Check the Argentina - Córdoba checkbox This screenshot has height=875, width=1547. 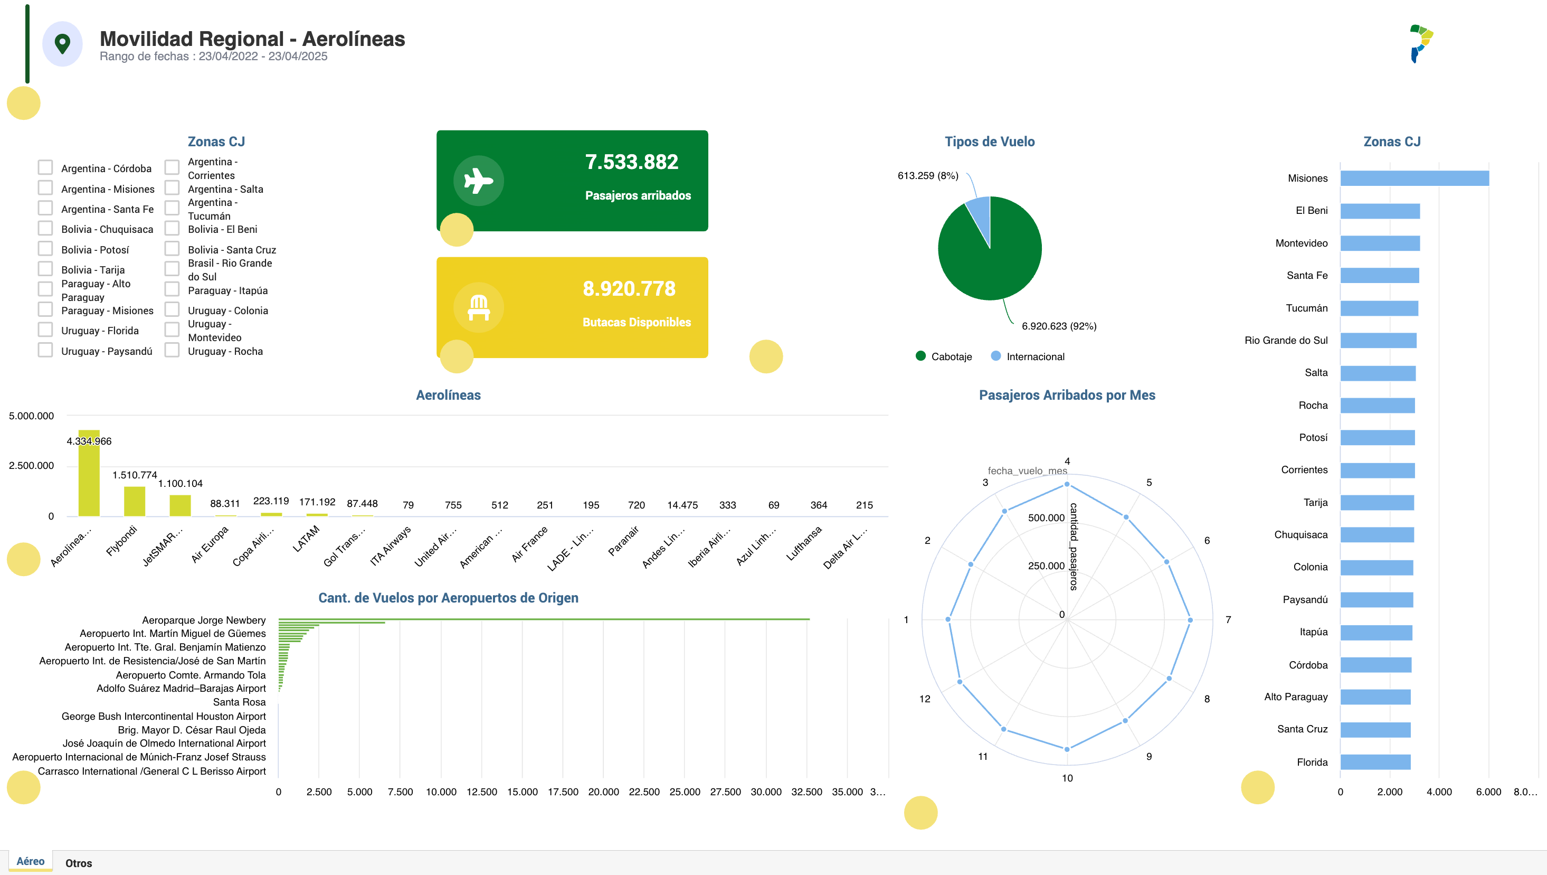click(45, 168)
